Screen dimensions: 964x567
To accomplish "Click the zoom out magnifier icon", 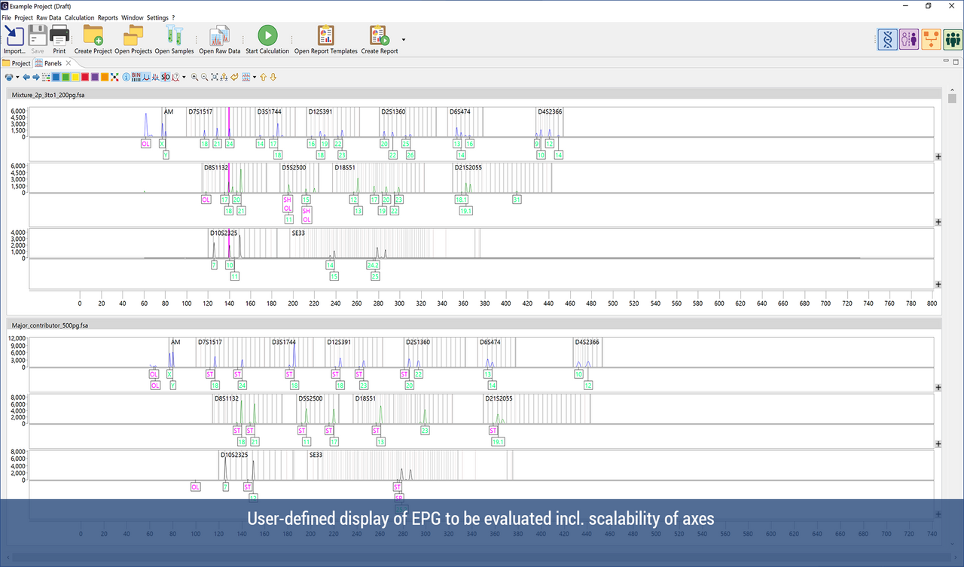I will [205, 77].
